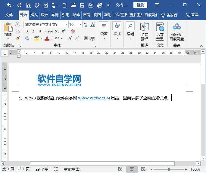Open Font dialog launcher
206x173 pixels.
pos(95,46)
